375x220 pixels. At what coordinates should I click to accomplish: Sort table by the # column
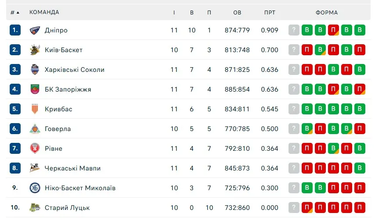pos(15,12)
